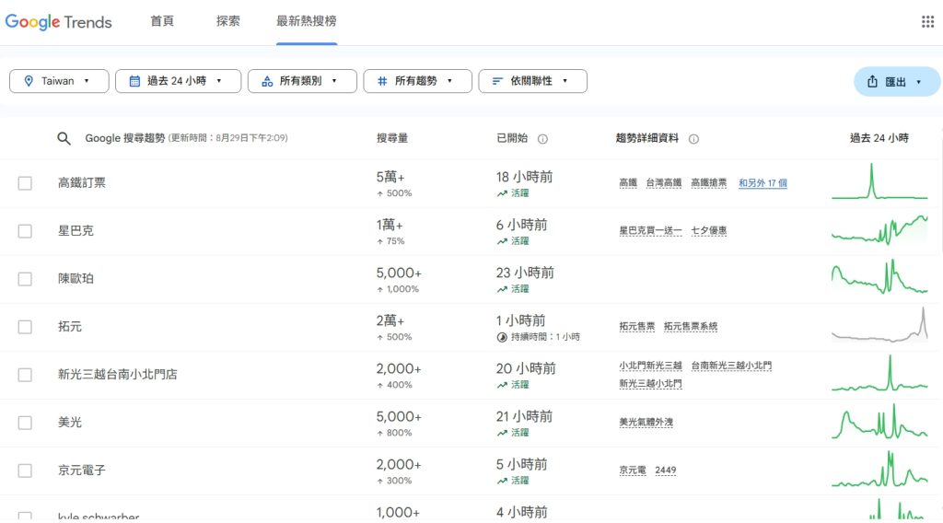This screenshot has height=523, width=943.
Task: Click the 美光 trend sparkline
Action: (x=879, y=421)
